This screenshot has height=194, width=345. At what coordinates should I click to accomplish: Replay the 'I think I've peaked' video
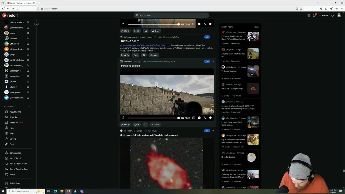pos(123,118)
